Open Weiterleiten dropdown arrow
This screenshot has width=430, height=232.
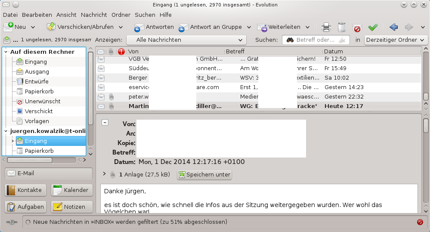pyautogui.click(x=307, y=27)
